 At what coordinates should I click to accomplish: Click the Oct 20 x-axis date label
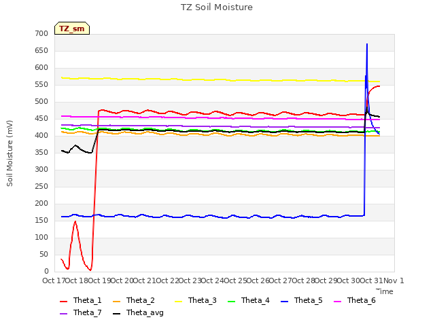point(122,280)
